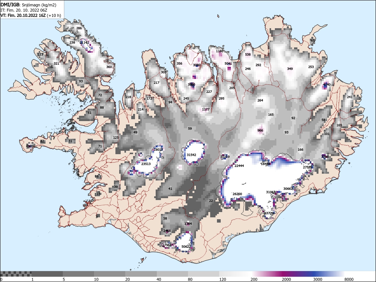Select the VT: Fim. 20.10.2022 16Z line
Screen dimensions: 376x282
[31, 15]
